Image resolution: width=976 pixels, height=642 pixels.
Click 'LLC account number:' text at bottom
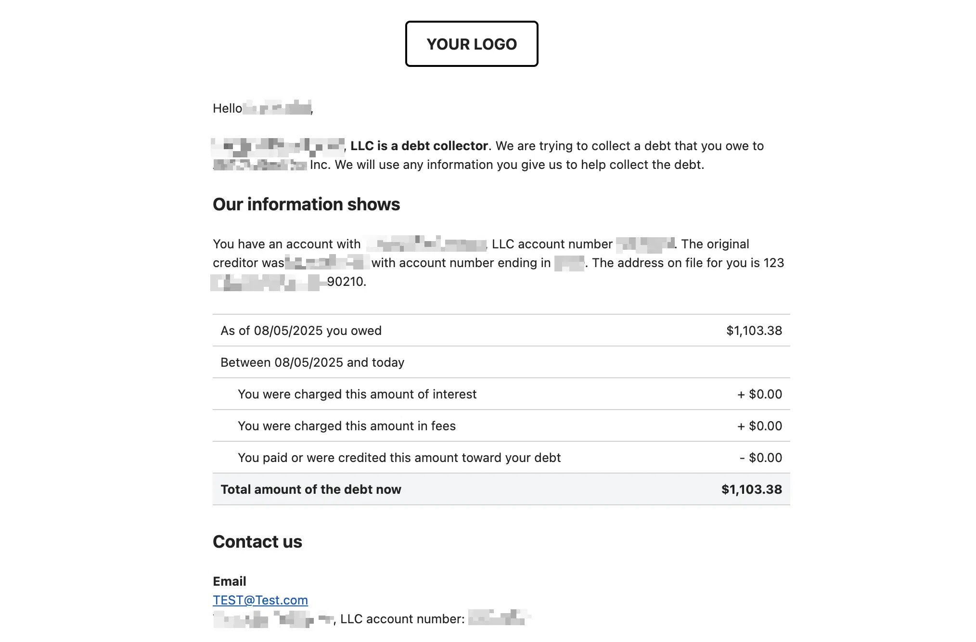(402, 619)
